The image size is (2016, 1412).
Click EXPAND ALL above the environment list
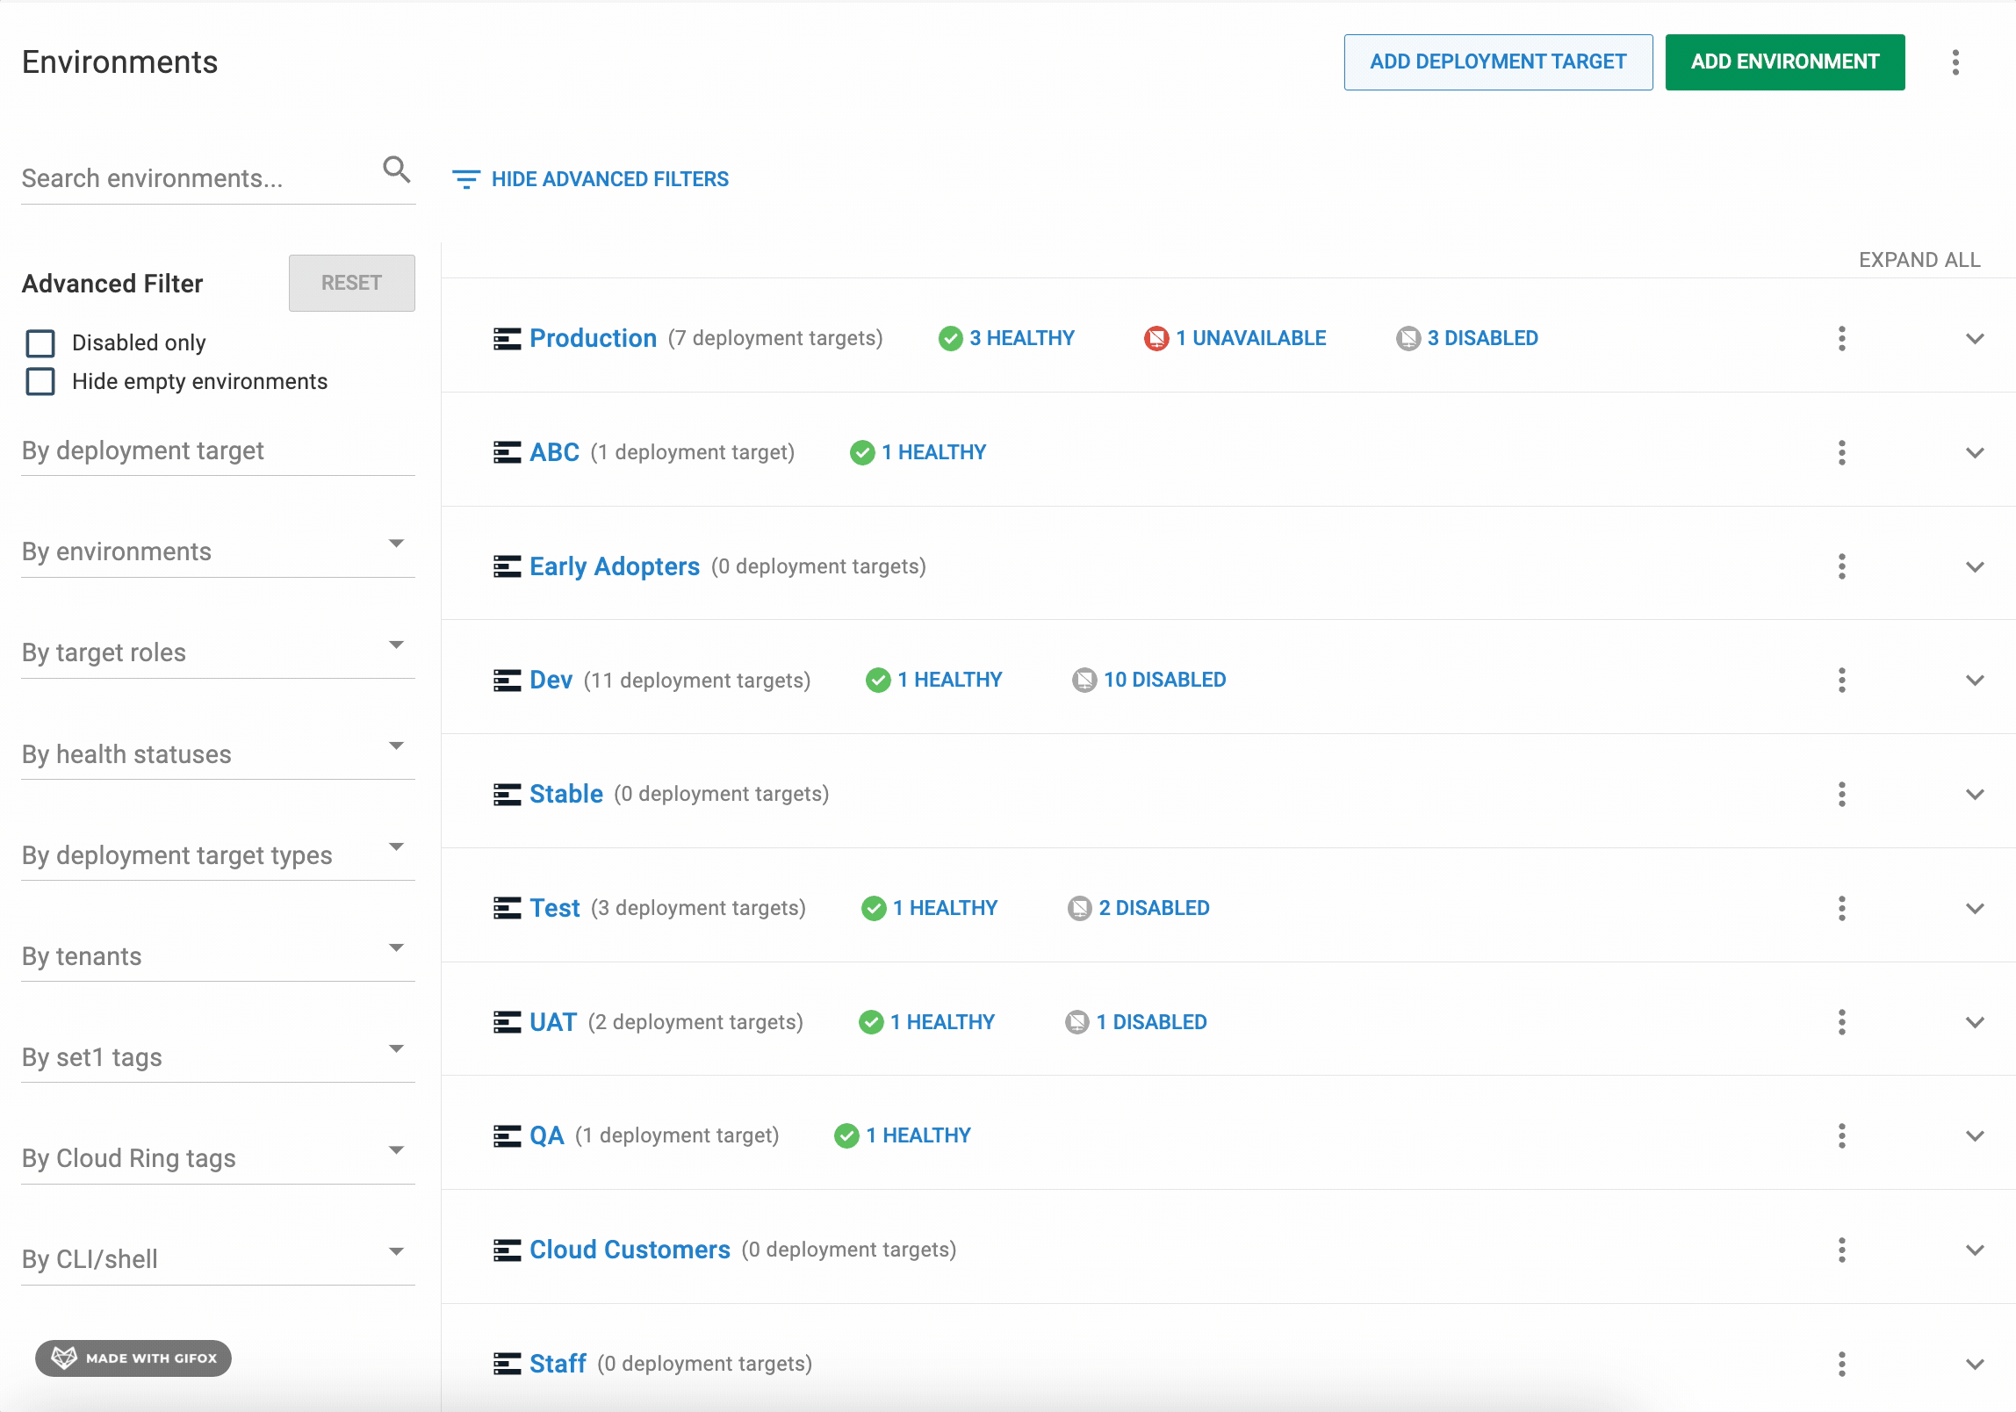1919,259
